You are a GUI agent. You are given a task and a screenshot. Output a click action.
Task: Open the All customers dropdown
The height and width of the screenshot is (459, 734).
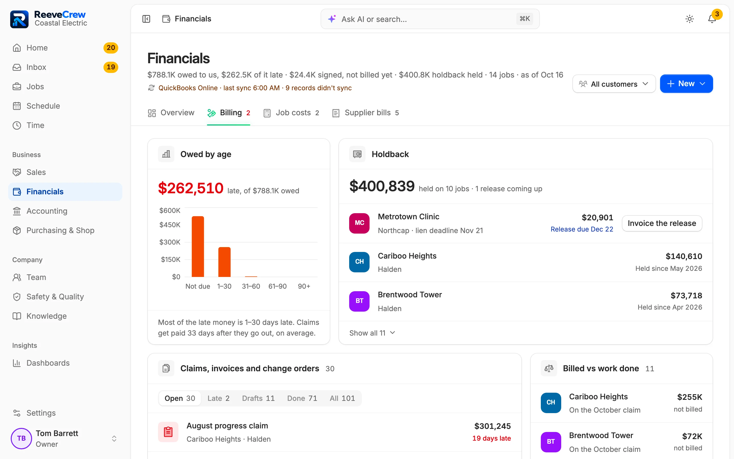(614, 84)
